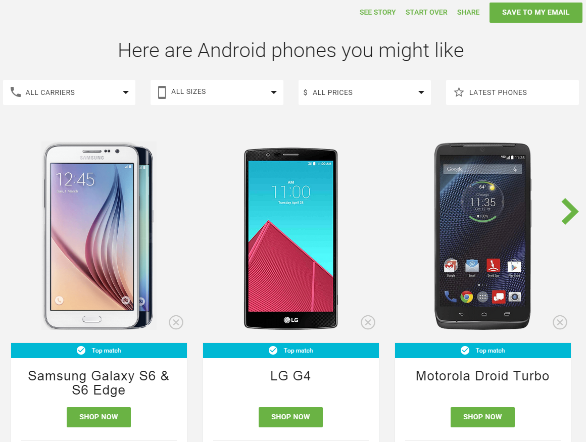Click the Share link
This screenshot has height=442, width=586.
click(468, 12)
